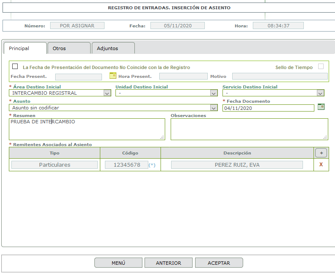Viewport: 335px width, 274px height.
Task: Open the Otros tab
Action: (69, 48)
